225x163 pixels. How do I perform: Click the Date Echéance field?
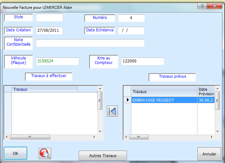click(x=131, y=30)
